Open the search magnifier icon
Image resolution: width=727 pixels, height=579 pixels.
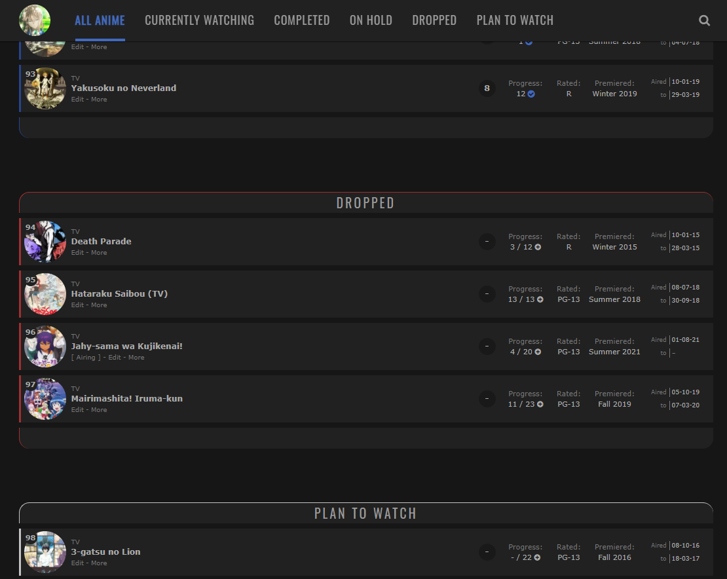point(704,20)
